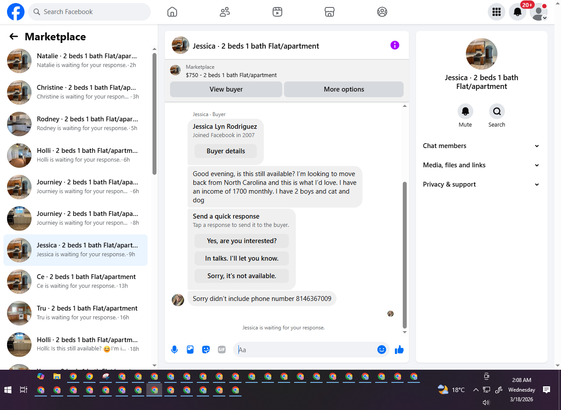Screen dimensions: 561x410
Task: Open the purple conversation information icon
Action: pyautogui.click(x=395, y=45)
